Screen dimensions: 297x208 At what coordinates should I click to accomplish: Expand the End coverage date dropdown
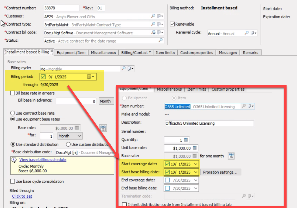pyautogui.click(x=196, y=180)
